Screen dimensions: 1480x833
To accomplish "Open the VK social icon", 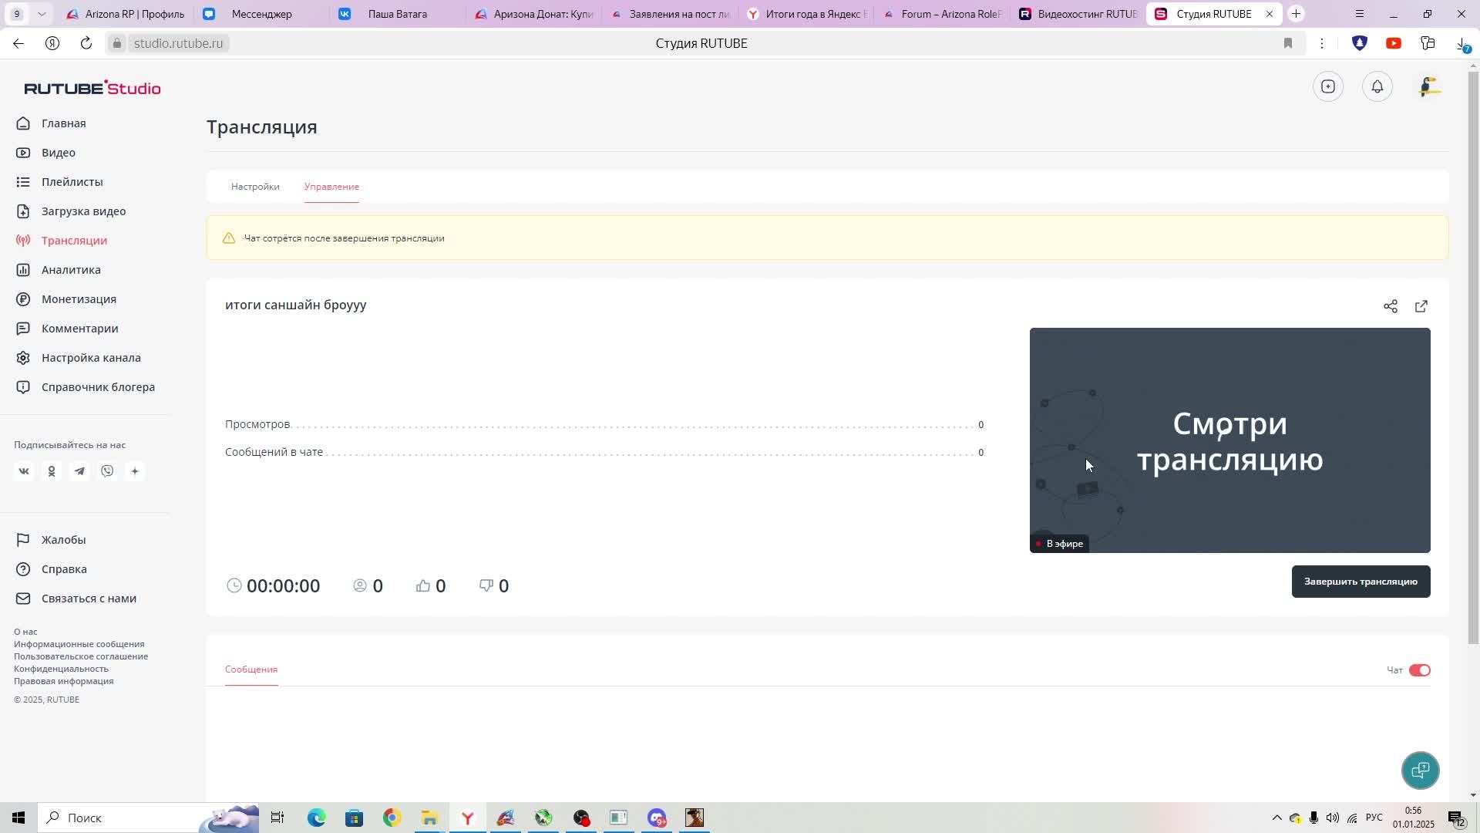I will pos(24,471).
